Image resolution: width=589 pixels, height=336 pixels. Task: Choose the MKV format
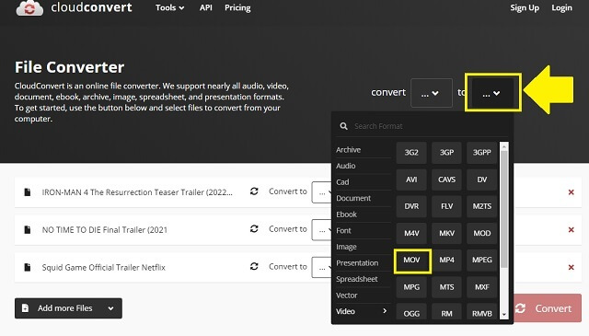coord(446,233)
